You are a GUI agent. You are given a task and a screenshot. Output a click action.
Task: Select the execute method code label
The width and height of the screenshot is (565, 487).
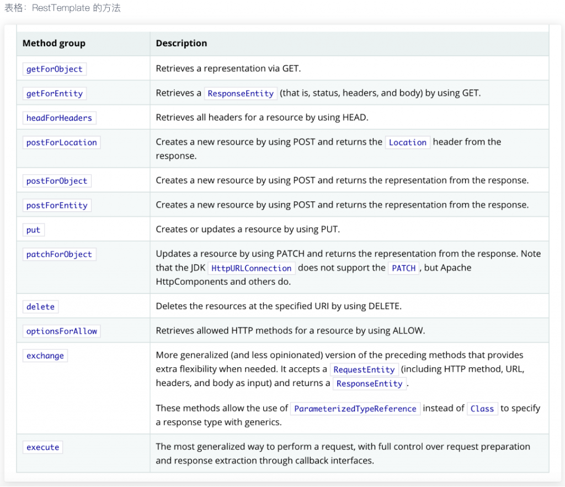[42, 447]
